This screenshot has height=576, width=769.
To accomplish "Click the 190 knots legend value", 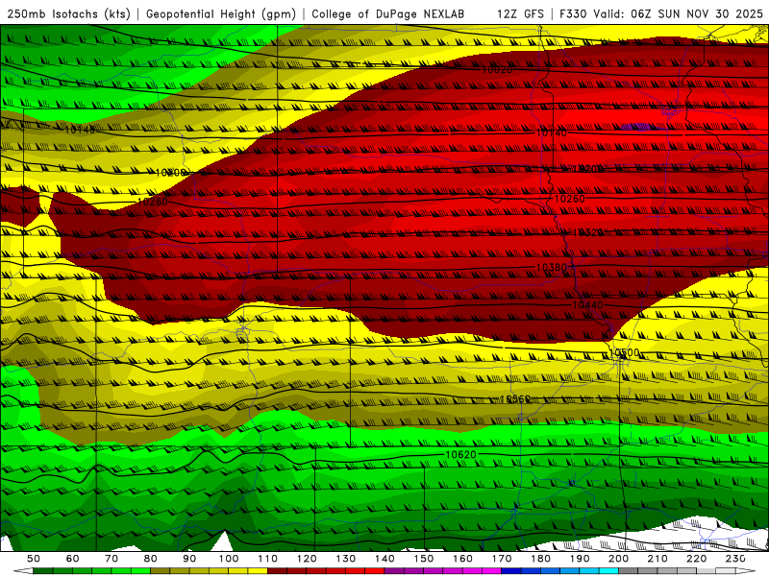I will click(580, 559).
